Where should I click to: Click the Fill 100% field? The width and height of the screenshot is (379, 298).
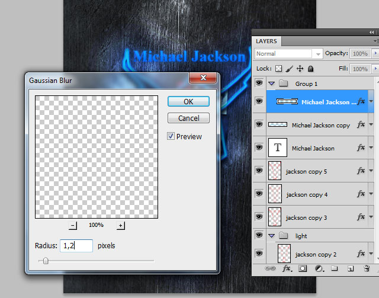(360, 69)
